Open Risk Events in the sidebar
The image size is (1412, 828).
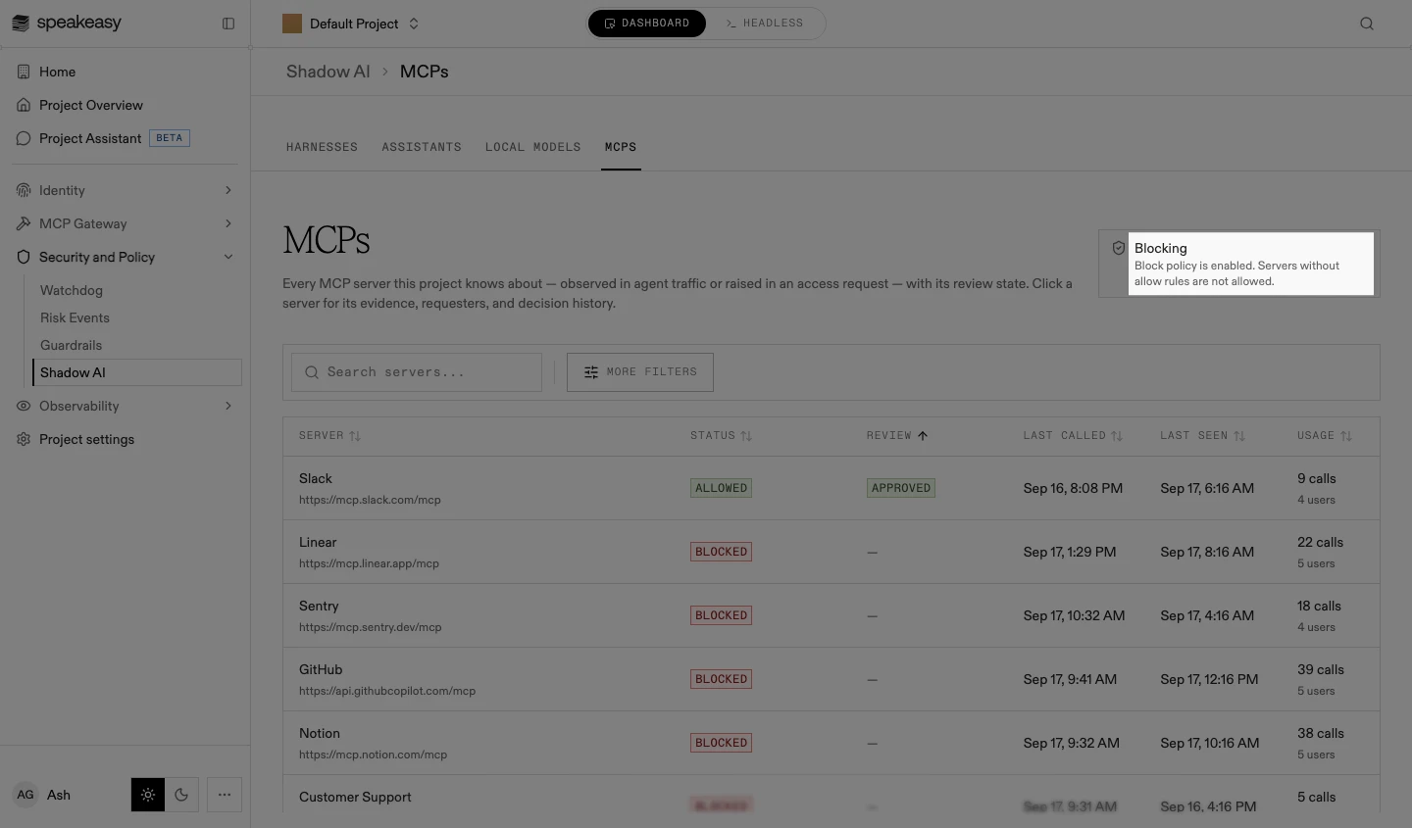pyautogui.click(x=75, y=317)
